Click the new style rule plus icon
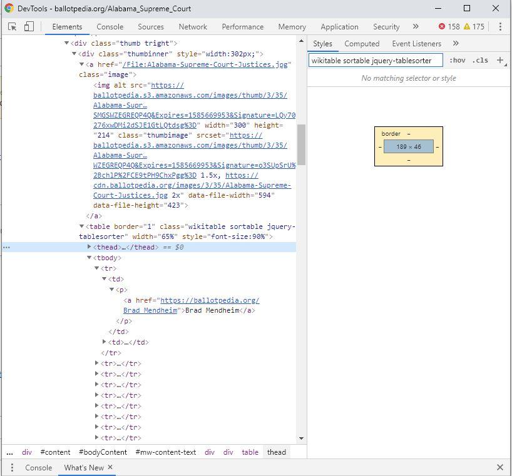This screenshot has width=512, height=476. click(x=499, y=61)
